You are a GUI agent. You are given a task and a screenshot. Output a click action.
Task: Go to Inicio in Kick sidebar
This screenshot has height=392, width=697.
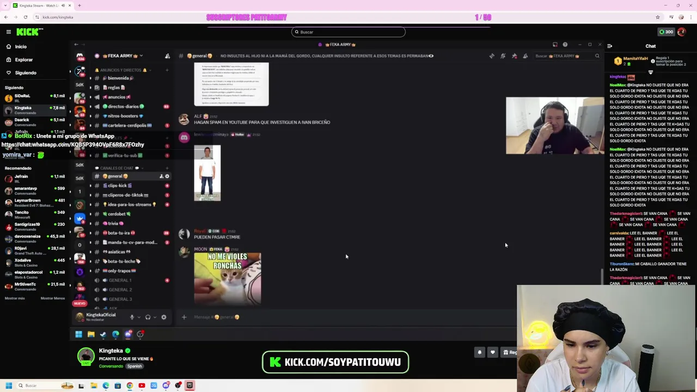point(21,47)
